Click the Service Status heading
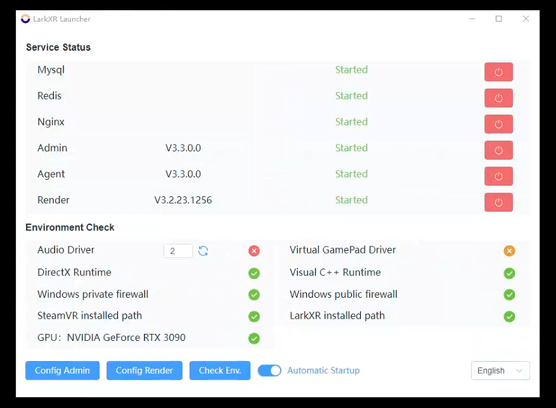The width and height of the screenshot is (556, 408). tap(58, 47)
